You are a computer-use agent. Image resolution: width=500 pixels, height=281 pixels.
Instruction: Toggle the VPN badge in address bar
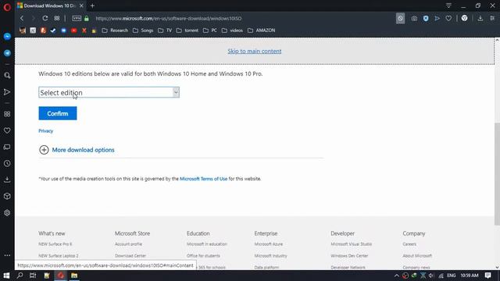click(77, 19)
